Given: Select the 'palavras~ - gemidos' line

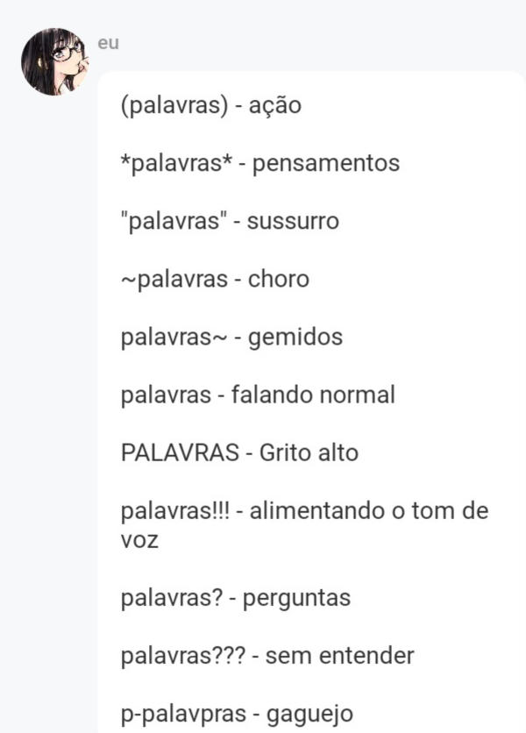Looking at the screenshot, I should coord(231,337).
